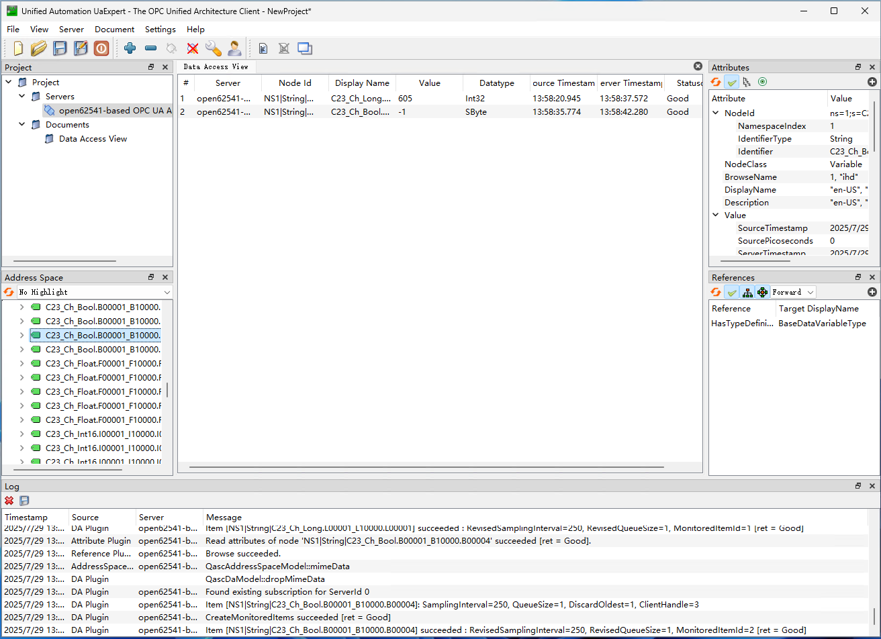Collapse the Servers tree node

(x=22, y=97)
